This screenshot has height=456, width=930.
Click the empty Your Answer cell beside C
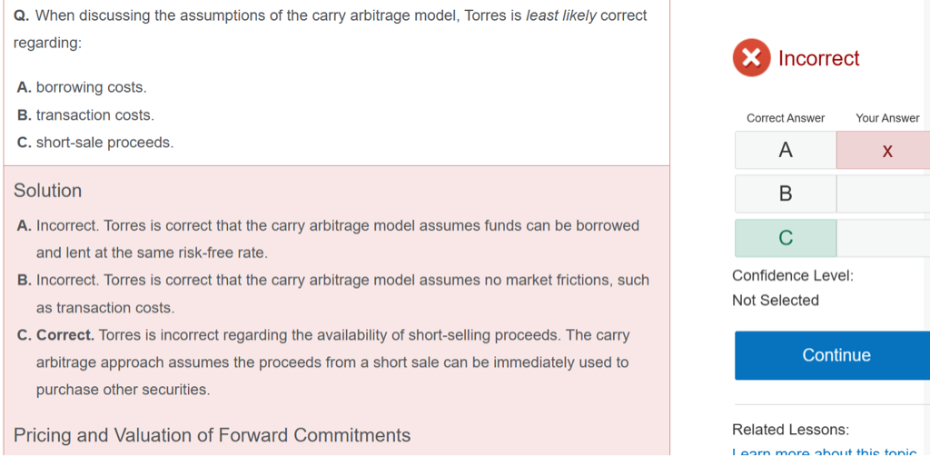pyautogui.click(x=884, y=238)
